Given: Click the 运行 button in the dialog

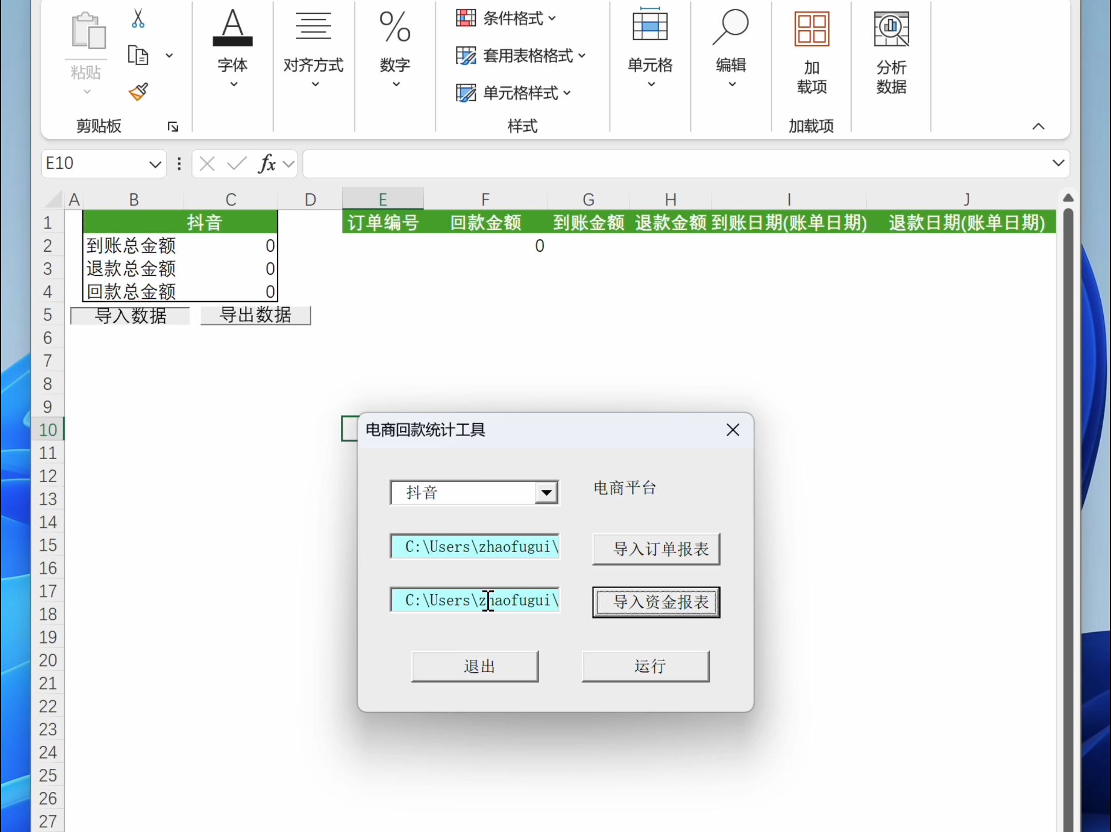Looking at the screenshot, I should 646,667.
